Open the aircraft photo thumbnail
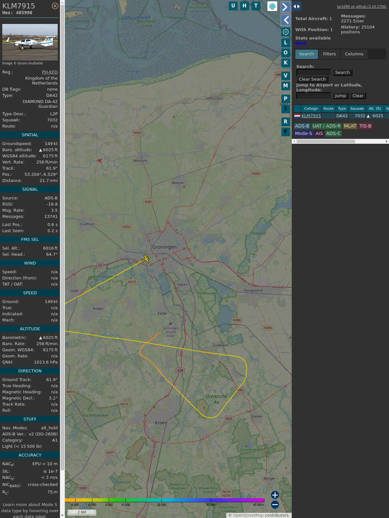The image size is (389, 518). pyautogui.click(x=30, y=42)
